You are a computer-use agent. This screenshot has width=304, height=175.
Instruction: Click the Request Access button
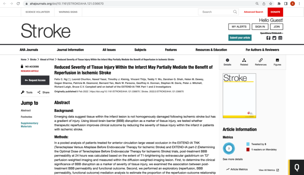pyautogui.click(x=35, y=80)
